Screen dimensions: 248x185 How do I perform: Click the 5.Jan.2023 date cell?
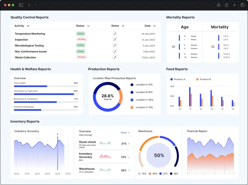point(149,46)
